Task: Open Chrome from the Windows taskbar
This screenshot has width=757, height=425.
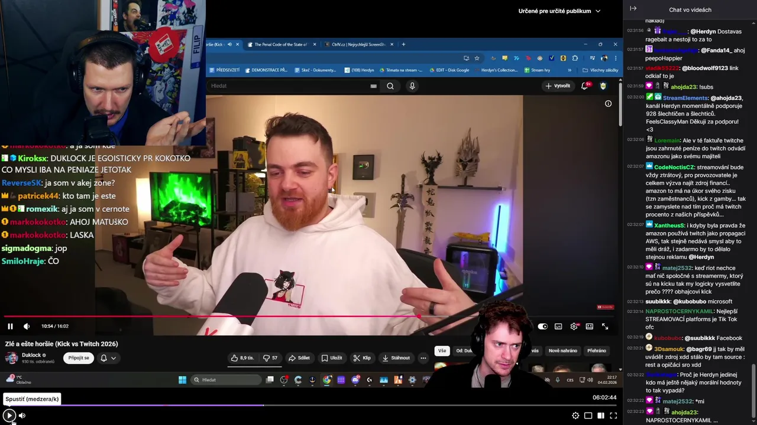Action: pos(326,380)
